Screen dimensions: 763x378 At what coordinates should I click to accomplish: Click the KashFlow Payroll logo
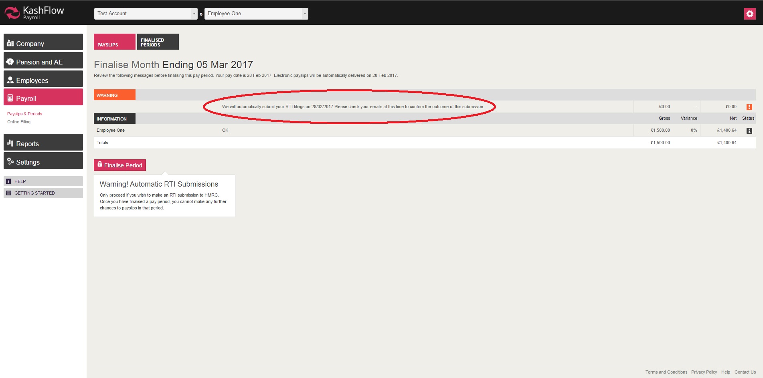tap(34, 12)
